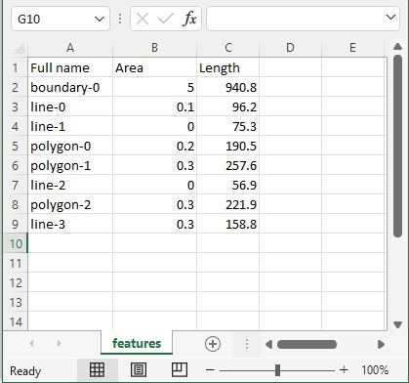
Task: Select column E header
Action: tap(352, 48)
